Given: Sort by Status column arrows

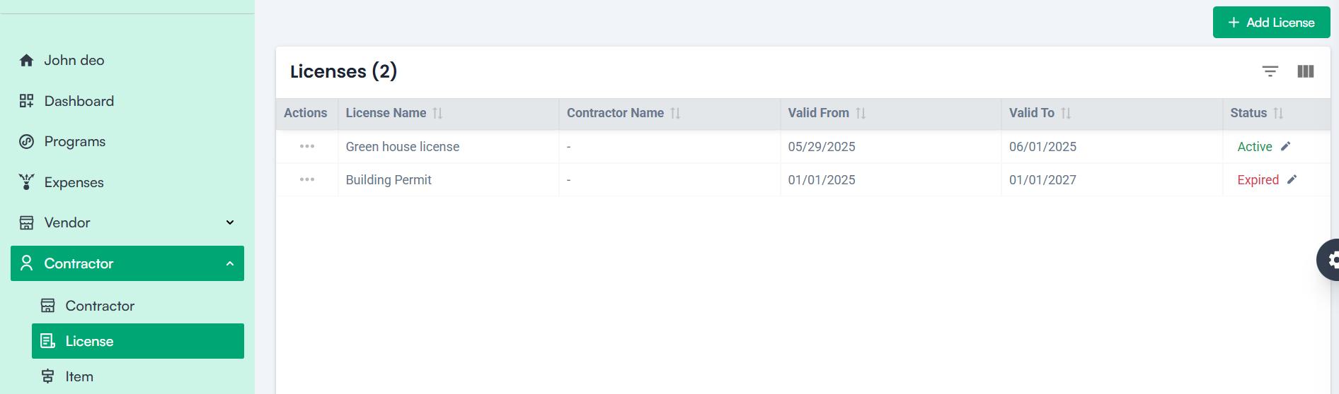Looking at the screenshot, I should tap(1278, 113).
